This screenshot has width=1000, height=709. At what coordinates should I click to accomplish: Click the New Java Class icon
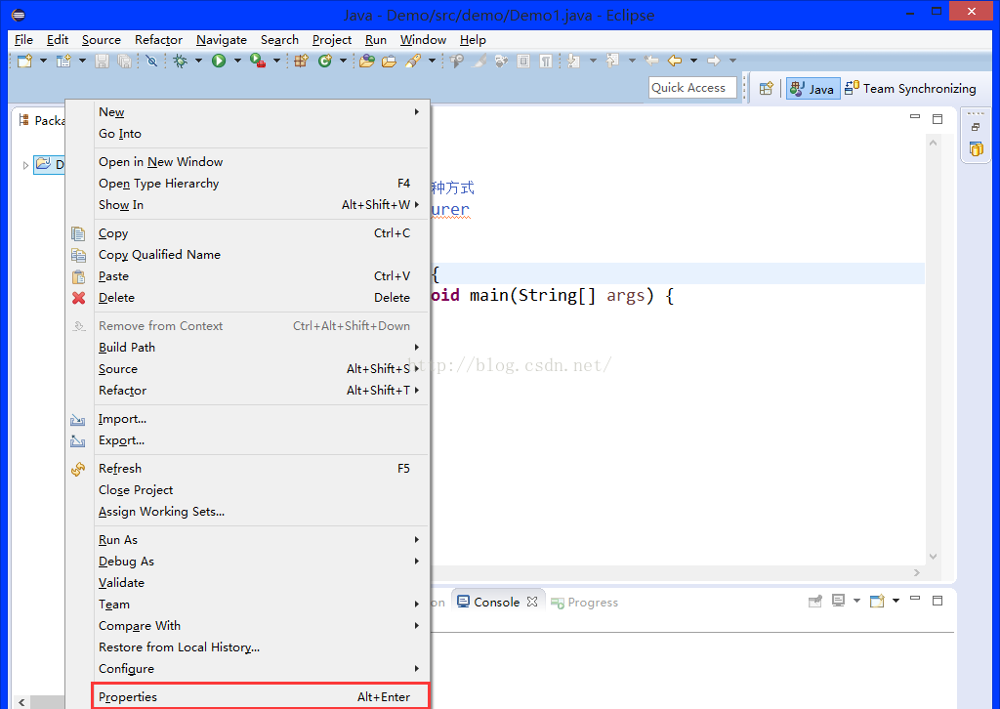point(325,61)
